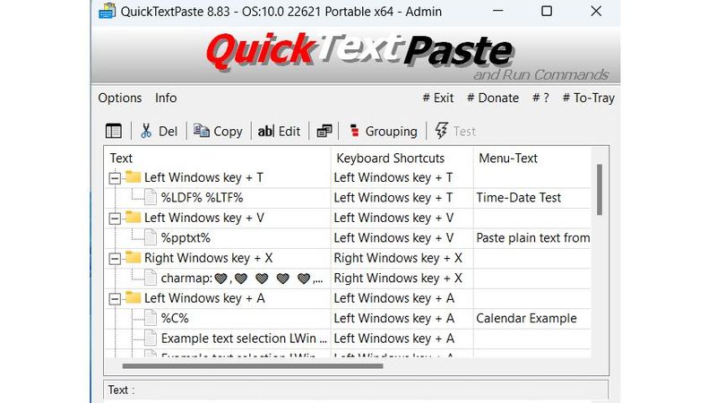Click the vertical scrollbar thumb of list

point(600,189)
